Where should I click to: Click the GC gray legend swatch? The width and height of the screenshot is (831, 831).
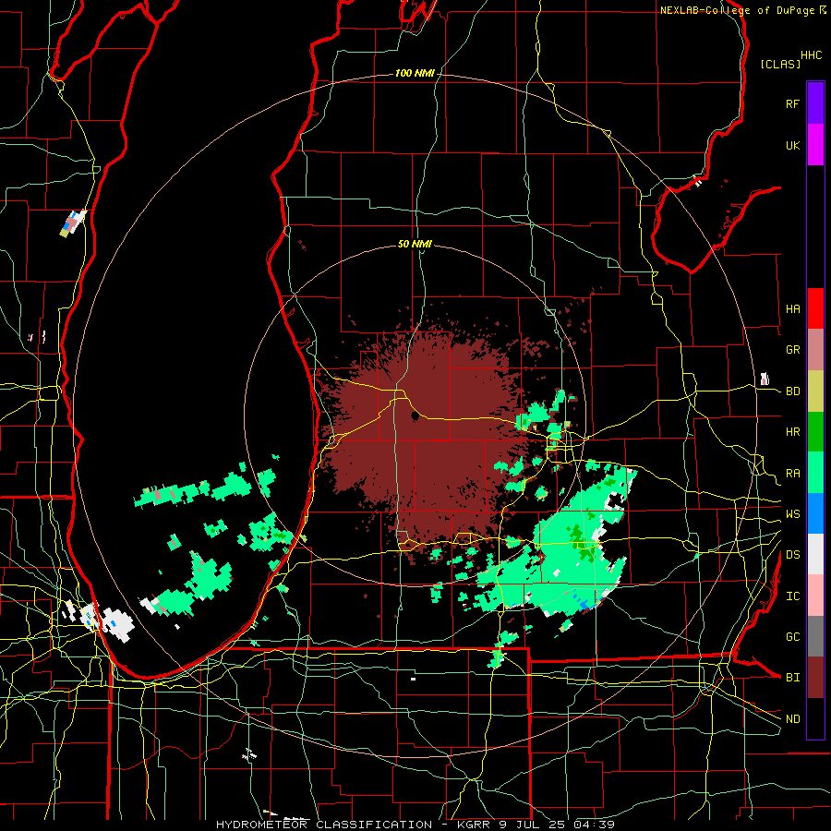coord(815,636)
